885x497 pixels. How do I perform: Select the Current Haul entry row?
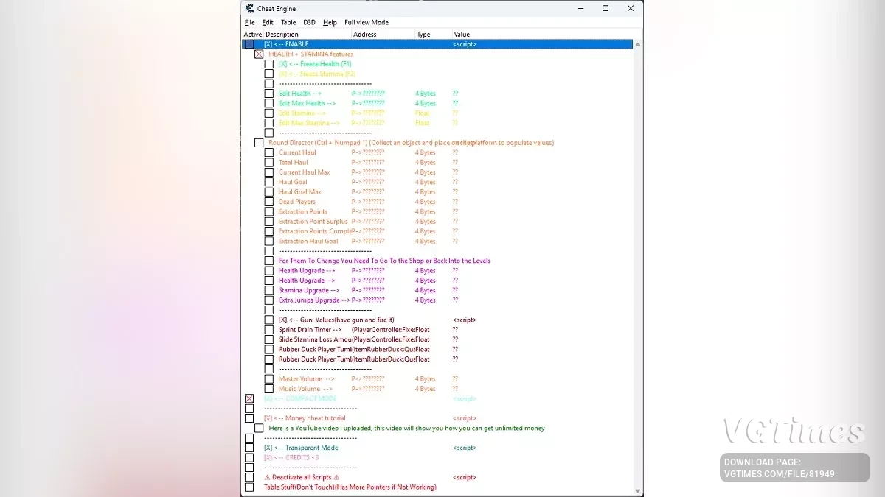coord(299,152)
